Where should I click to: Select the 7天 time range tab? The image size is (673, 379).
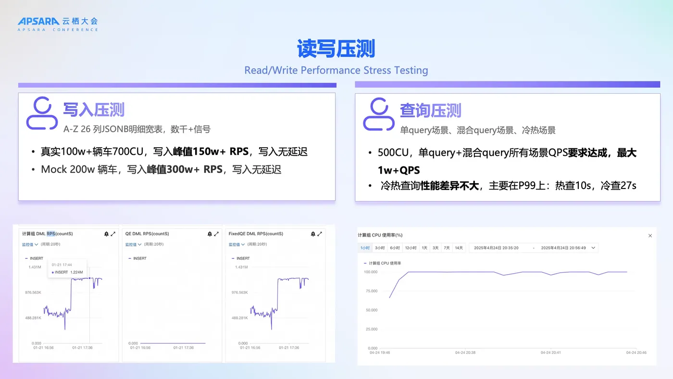click(447, 248)
